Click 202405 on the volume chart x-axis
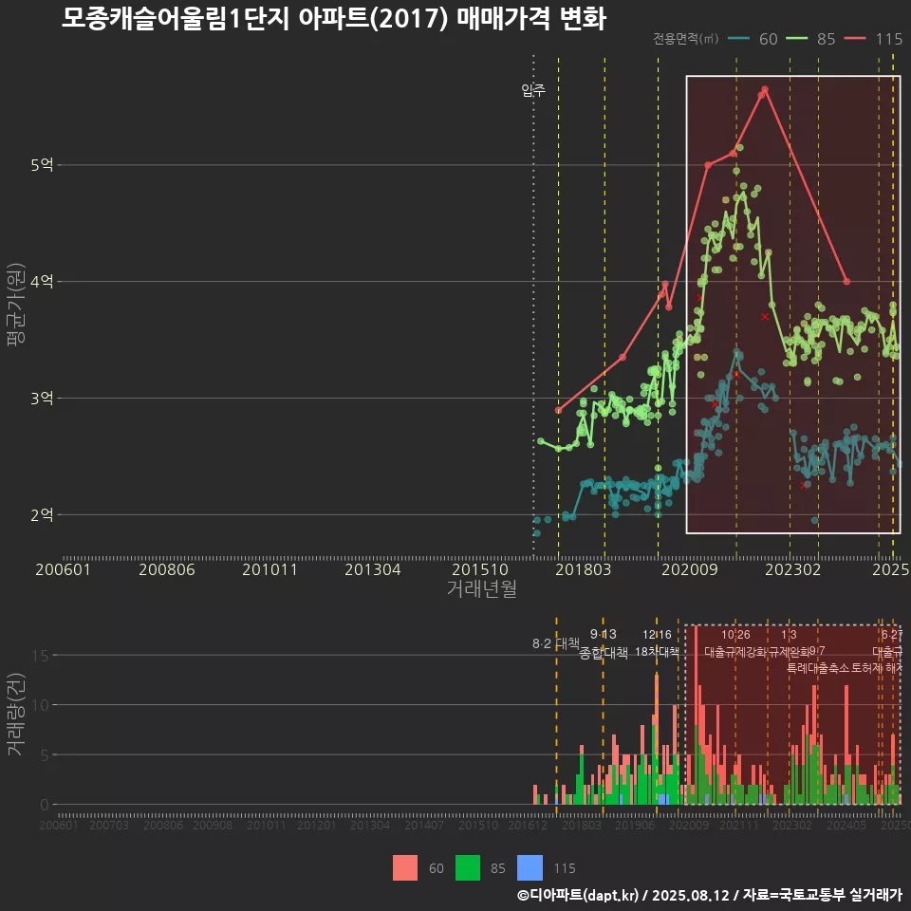Image resolution: width=911 pixels, height=911 pixels. tap(846, 825)
